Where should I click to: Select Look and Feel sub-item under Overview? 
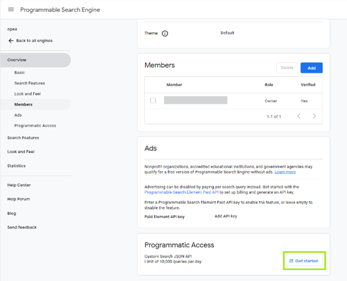[27, 94]
